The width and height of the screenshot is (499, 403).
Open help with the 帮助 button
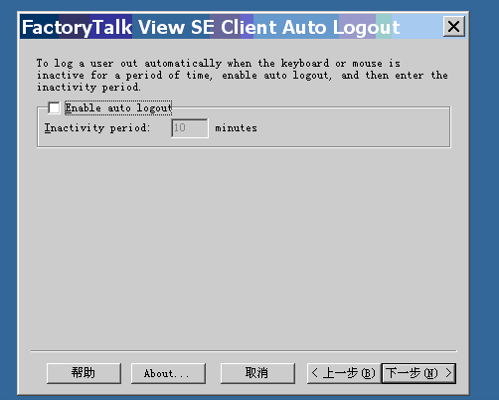(x=83, y=373)
